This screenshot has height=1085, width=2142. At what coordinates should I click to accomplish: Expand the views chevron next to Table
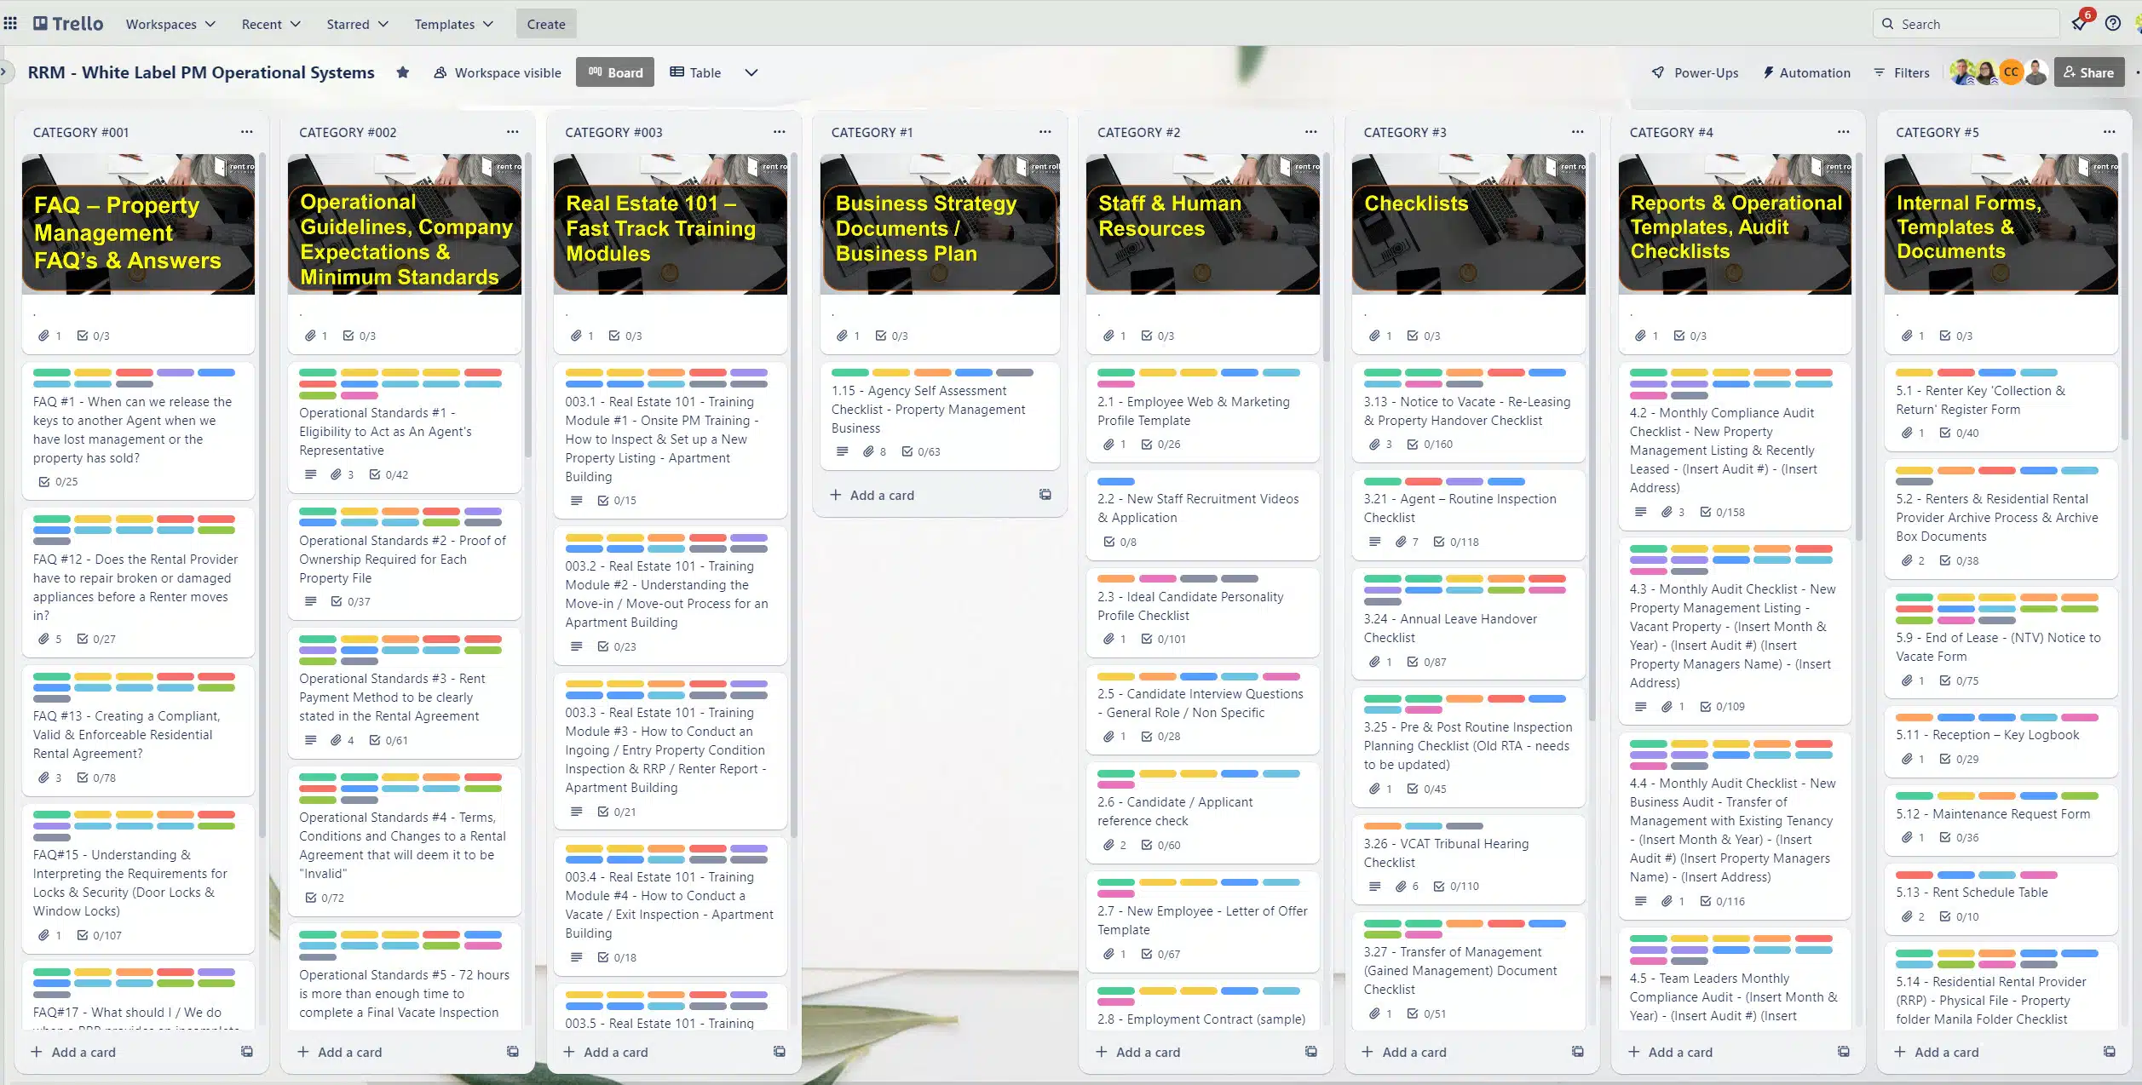(x=751, y=72)
